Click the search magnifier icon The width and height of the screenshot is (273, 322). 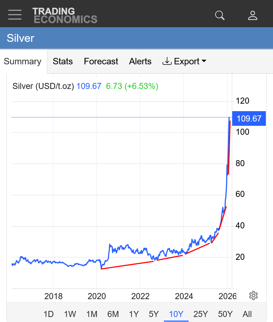pos(219,15)
